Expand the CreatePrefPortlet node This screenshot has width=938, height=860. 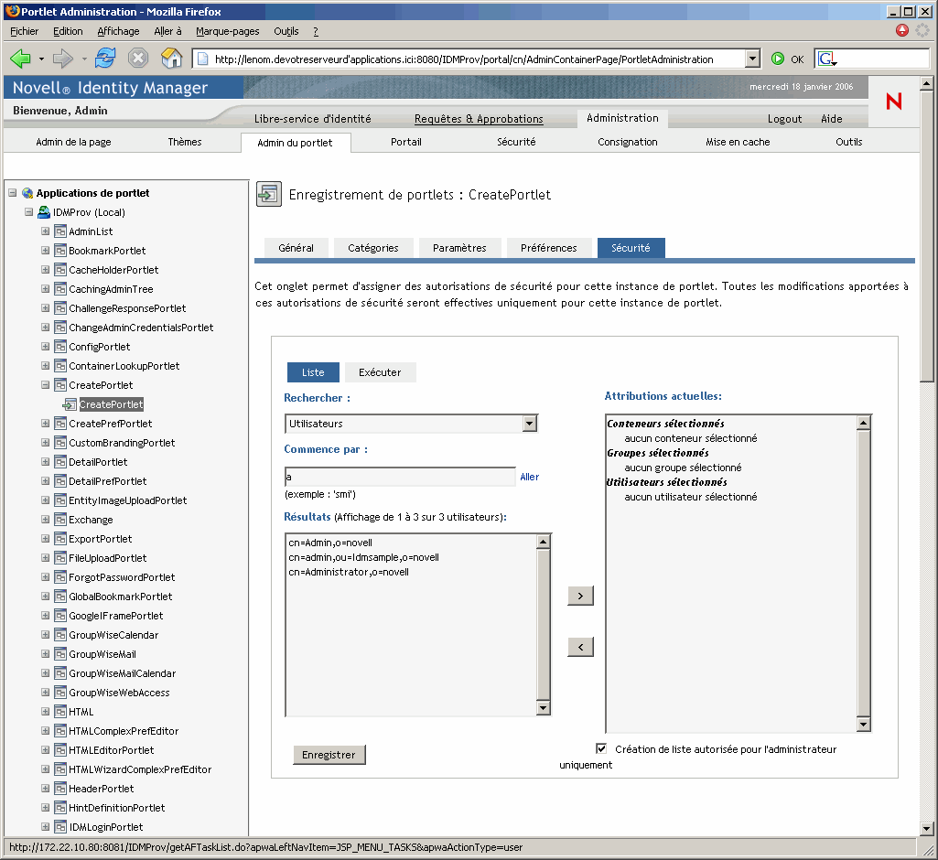coord(45,423)
